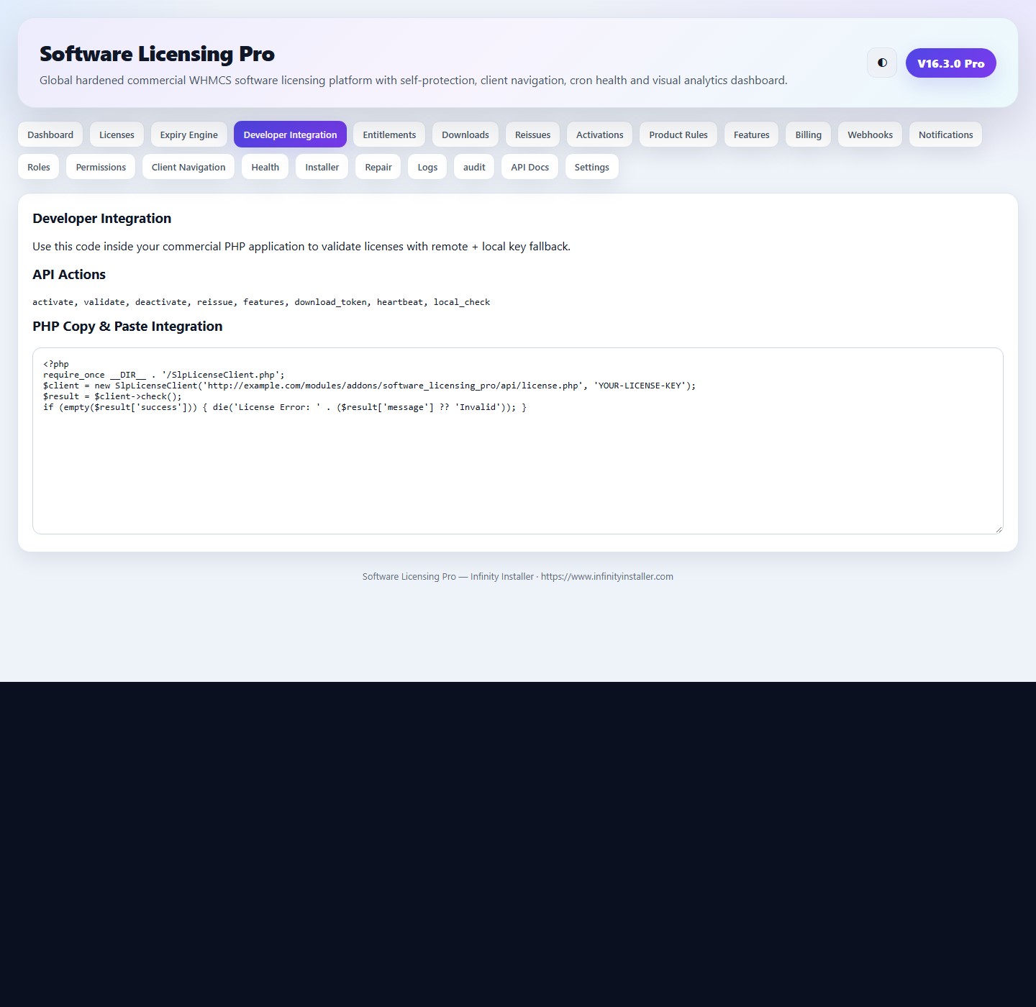Click inside the PHP integration code textarea

tap(518, 441)
